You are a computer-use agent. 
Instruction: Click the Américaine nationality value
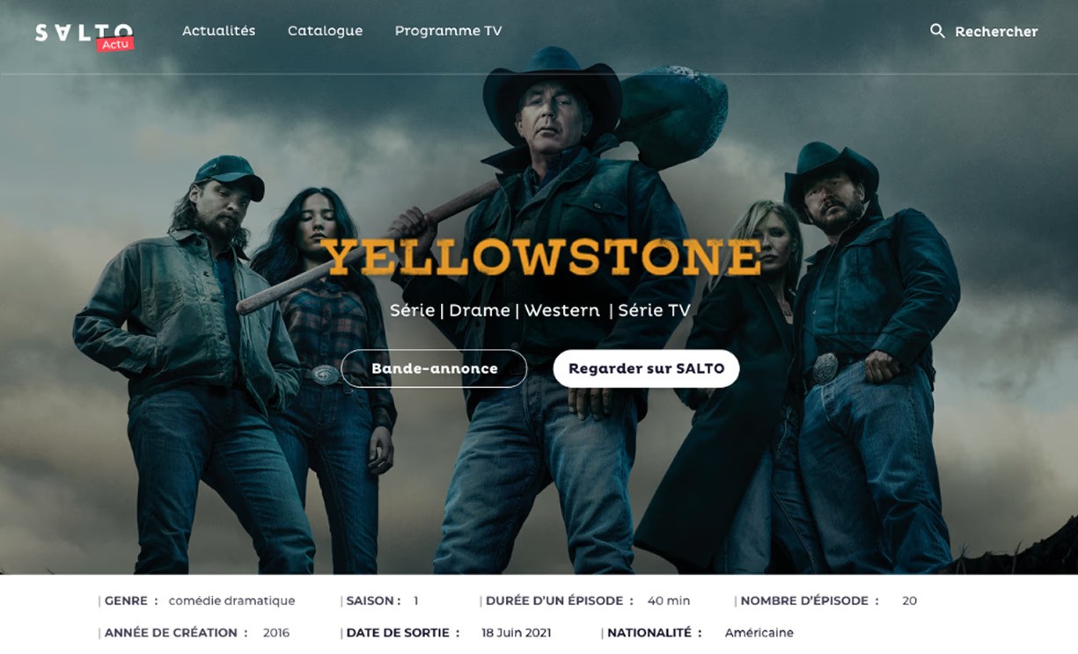[x=759, y=633]
